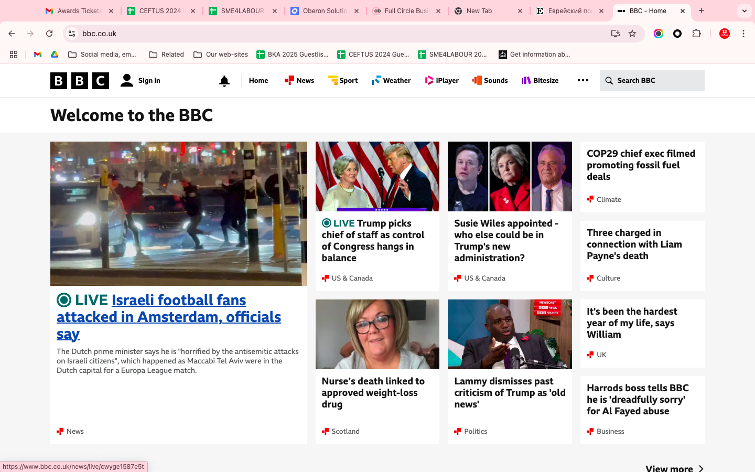This screenshot has height=472, width=755.
Task: Reload the page with refresh button
Action: [49, 34]
